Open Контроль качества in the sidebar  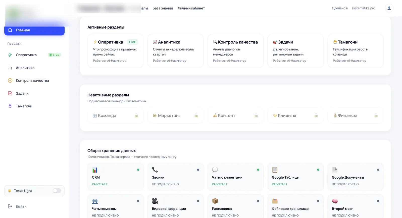[x=34, y=81]
